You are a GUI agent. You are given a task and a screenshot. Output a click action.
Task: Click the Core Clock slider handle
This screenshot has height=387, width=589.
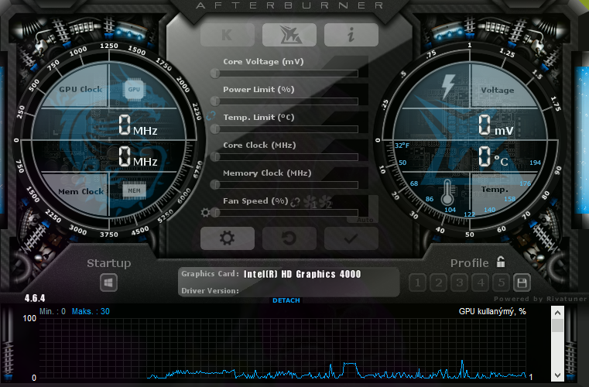(215, 156)
